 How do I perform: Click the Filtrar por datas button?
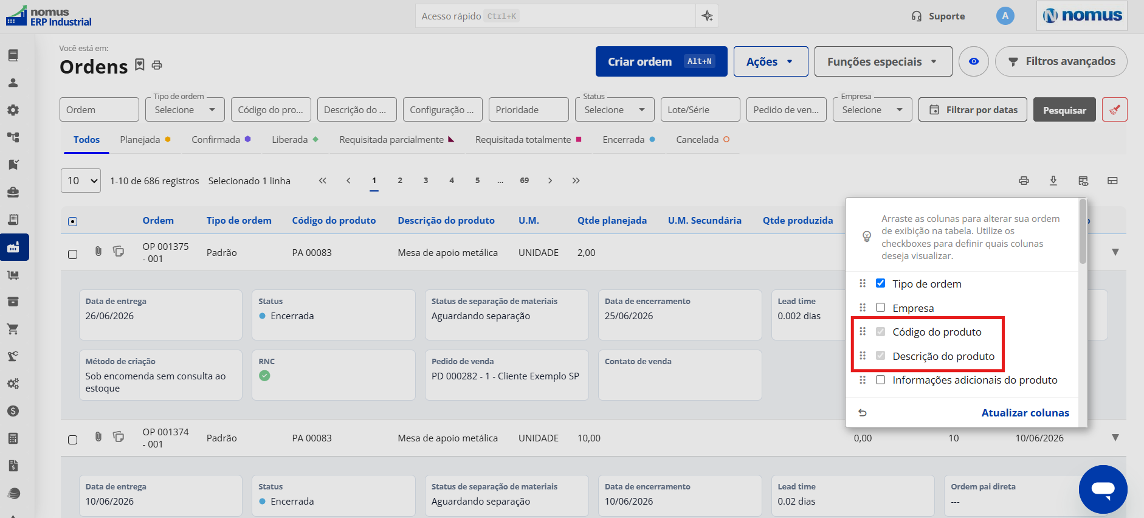coord(973,110)
